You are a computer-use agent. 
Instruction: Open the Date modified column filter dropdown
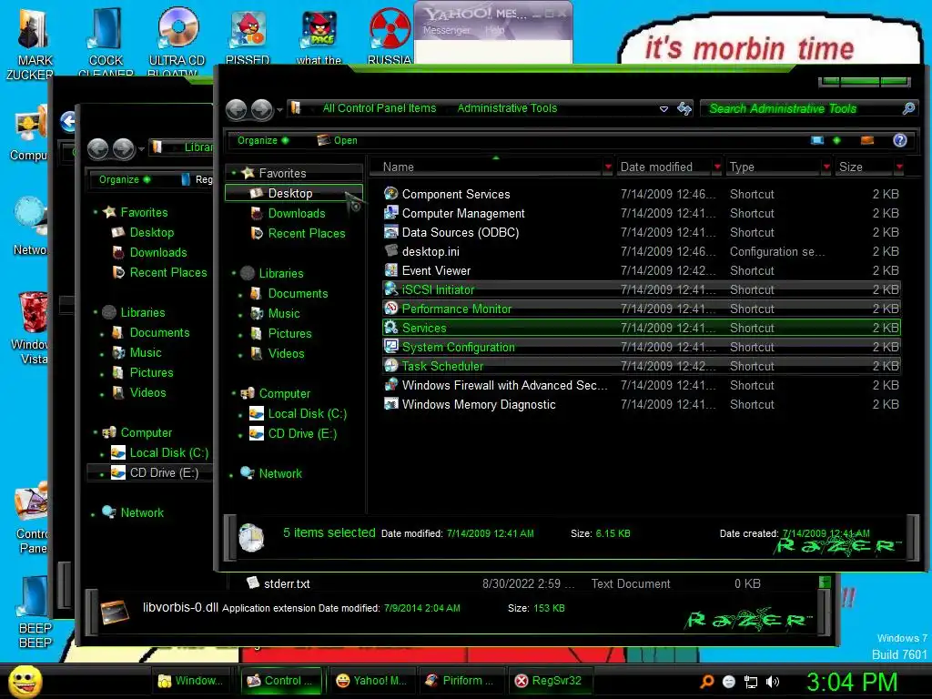(717, 167)
